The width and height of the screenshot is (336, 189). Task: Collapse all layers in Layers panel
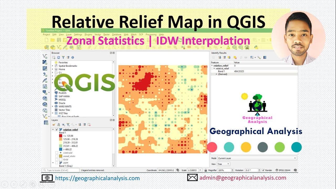(84, 125)
